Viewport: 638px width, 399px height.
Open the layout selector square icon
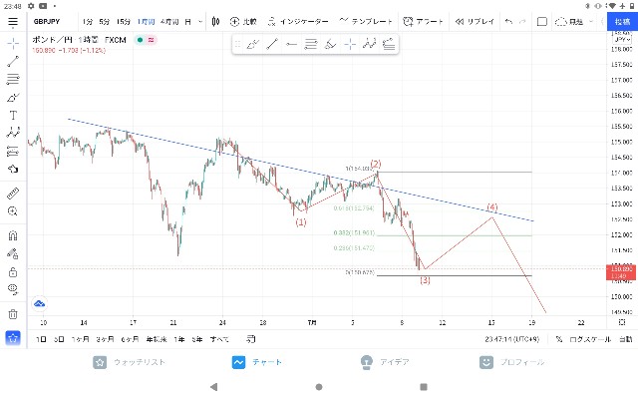542,22
